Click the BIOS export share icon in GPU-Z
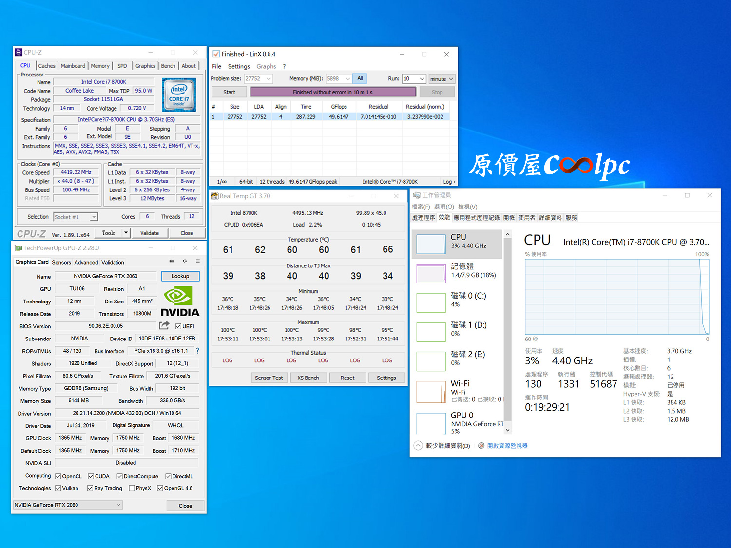Viewport: 731px width, 548px height. click(164, 325)
